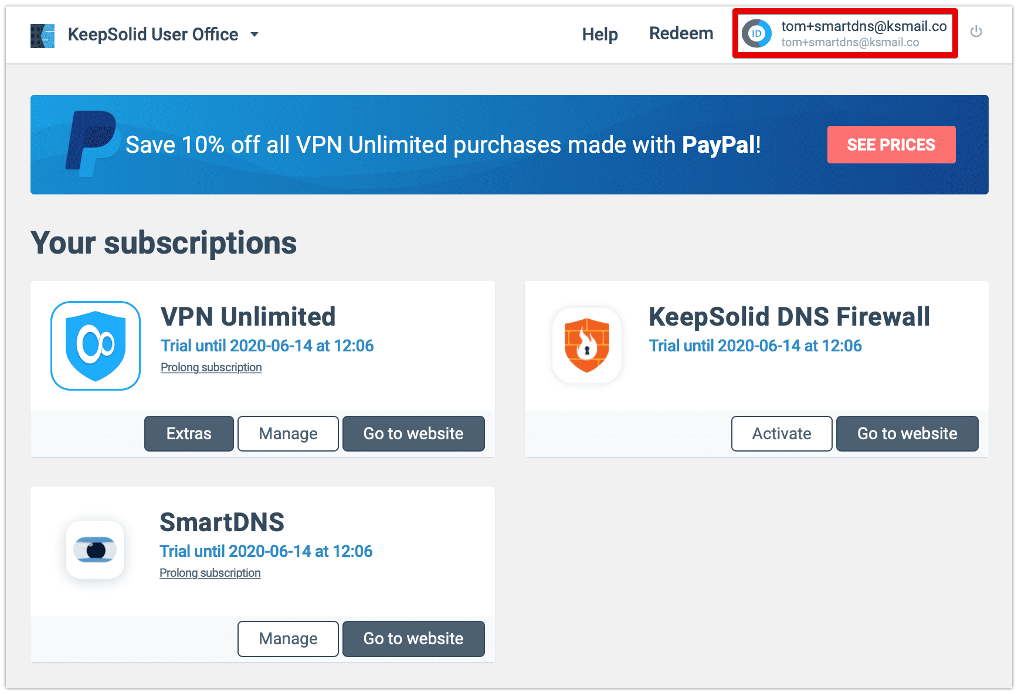Activate KeepSolid DNS Firewall
This screenshot has height=694, width=1018.
(x=782, y=433)
